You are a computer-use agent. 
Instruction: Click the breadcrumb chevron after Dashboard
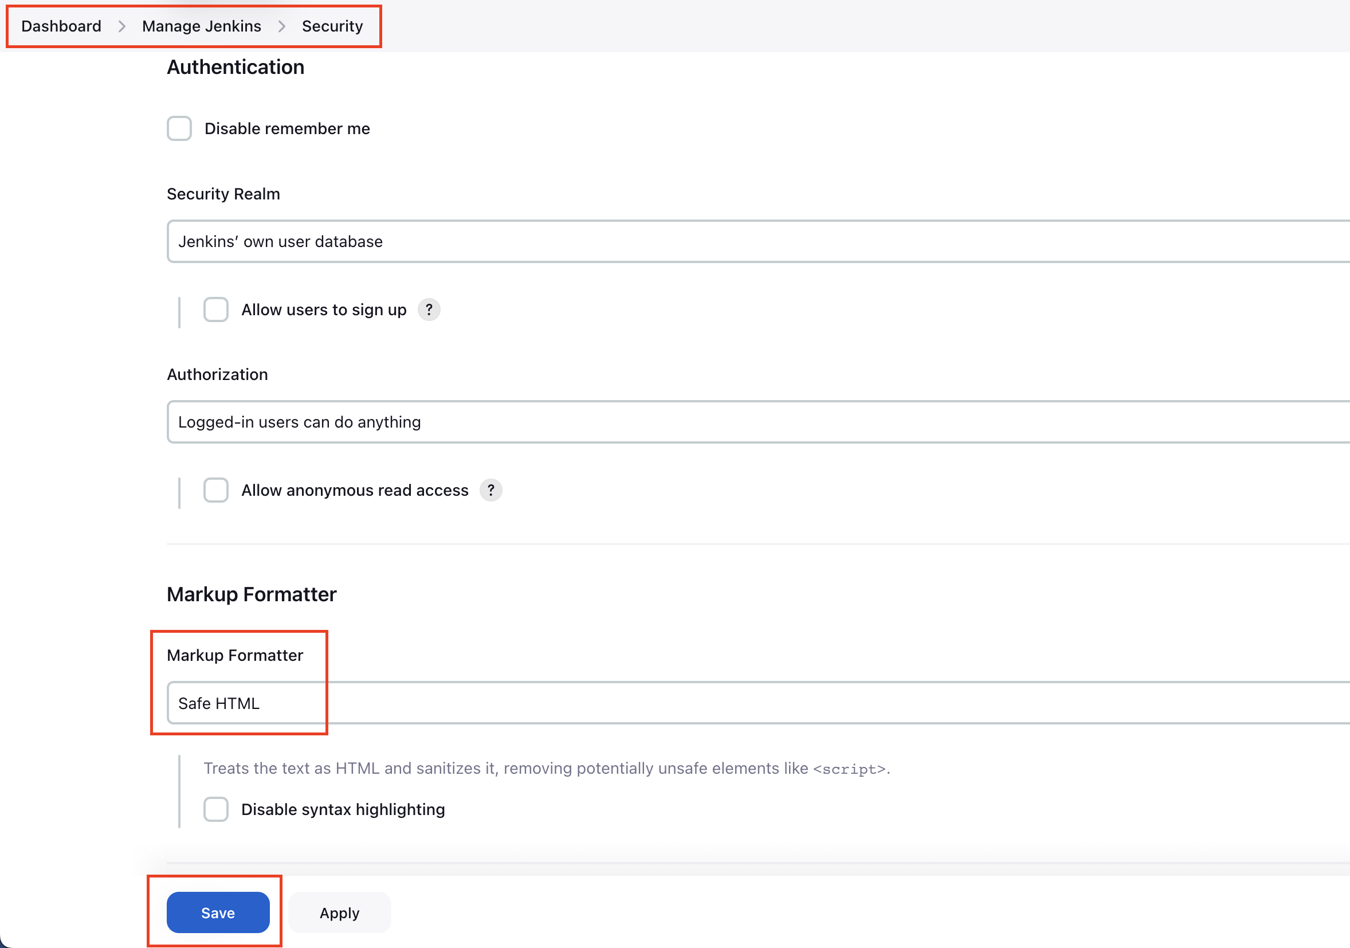tap(121, 26)
